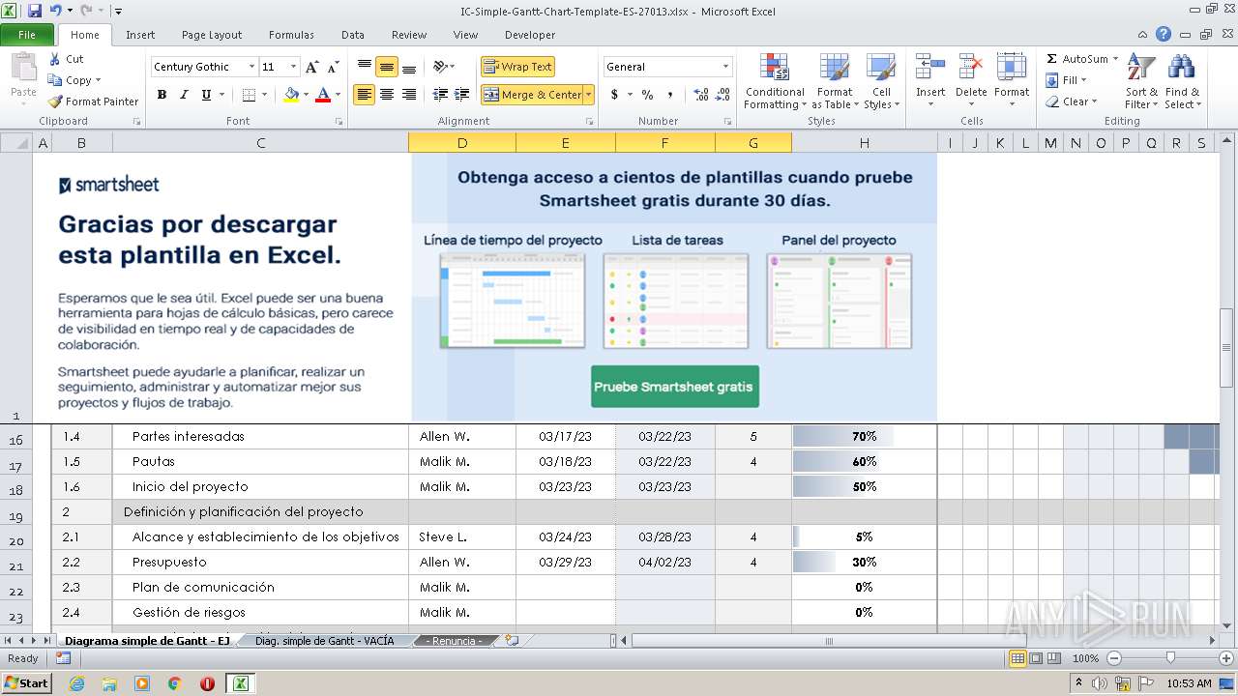Switch to the Formulas tab

[291, 35]
